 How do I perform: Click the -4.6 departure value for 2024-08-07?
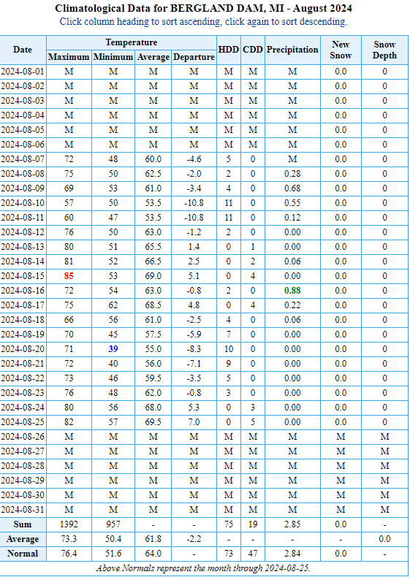click(194, 159)
